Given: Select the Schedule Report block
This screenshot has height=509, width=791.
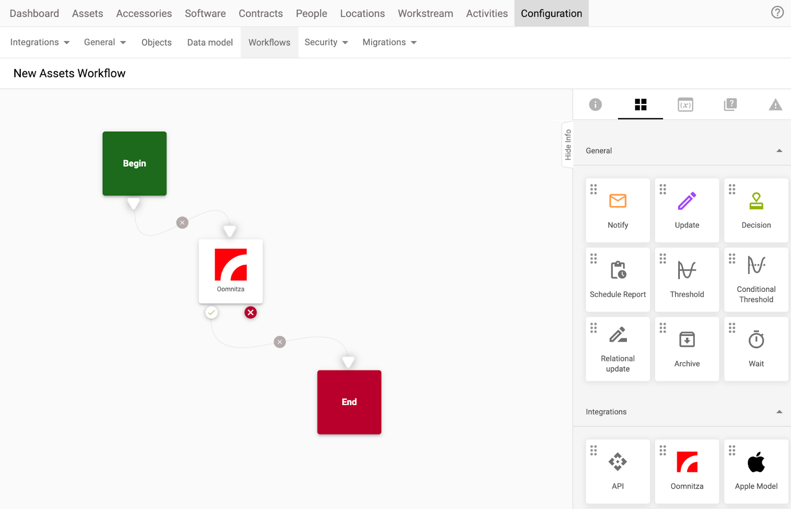Looking at the screenshot, I should click(x=617, y=279).
